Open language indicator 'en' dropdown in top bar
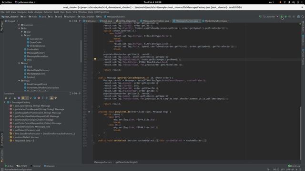The width and height of the screenshot is (305, 171). coord(271,2)
